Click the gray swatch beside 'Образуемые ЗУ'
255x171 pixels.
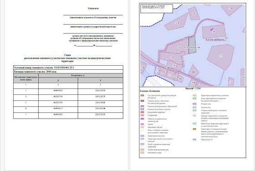[x=194, y=140]
